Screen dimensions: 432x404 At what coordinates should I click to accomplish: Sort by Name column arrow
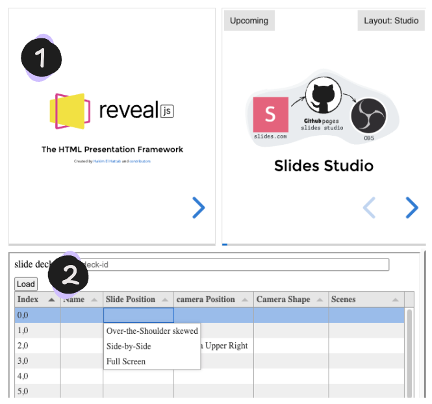[x=94, y=300]
